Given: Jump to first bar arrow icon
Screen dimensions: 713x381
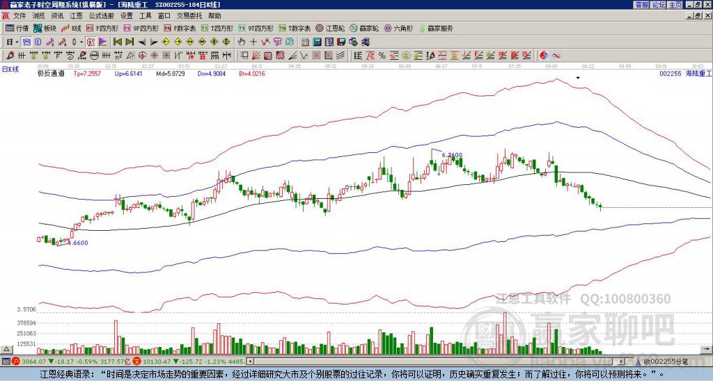Looking at the screenshot, I should coord(117,42).
